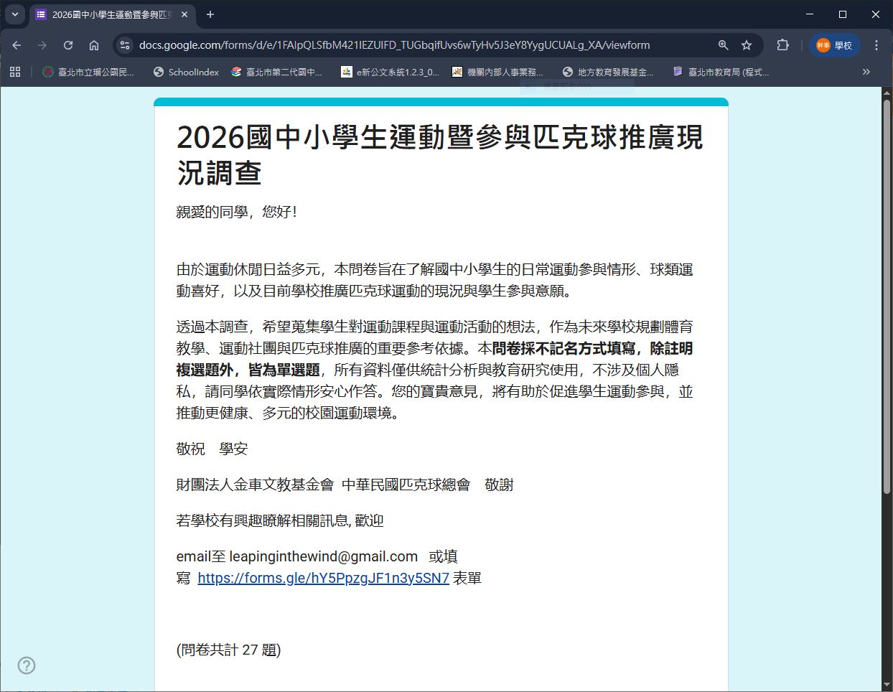The image size is (893, 692).
Task: Open the 臺北市第二代國中 bookmark
Action: (x=276, y=72)
